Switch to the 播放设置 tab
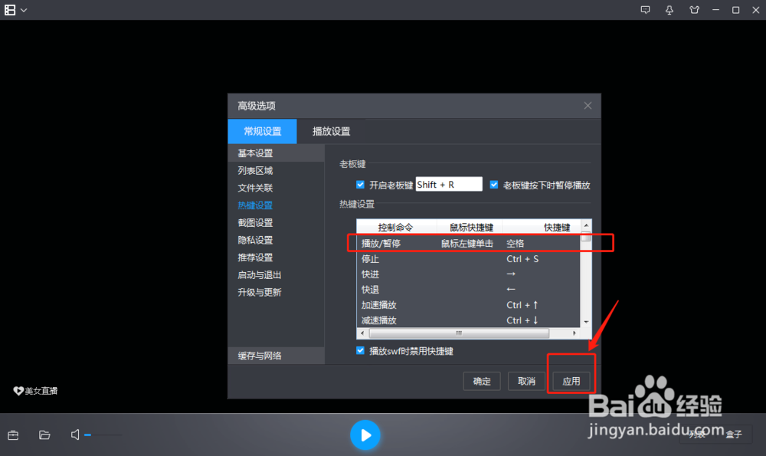 tap(330, 131)
